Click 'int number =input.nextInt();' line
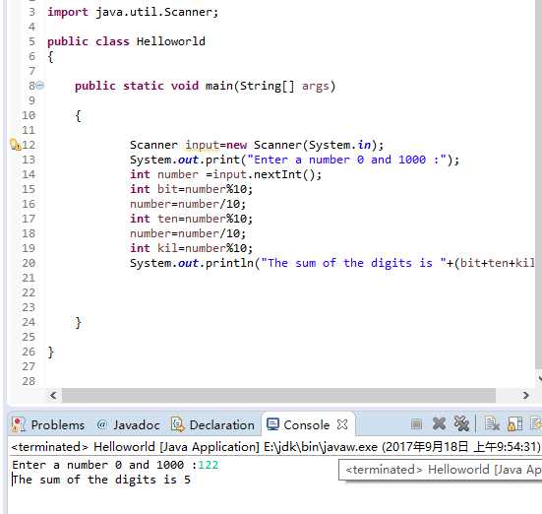The image size is (542, 514). click(x=225, y=174)
